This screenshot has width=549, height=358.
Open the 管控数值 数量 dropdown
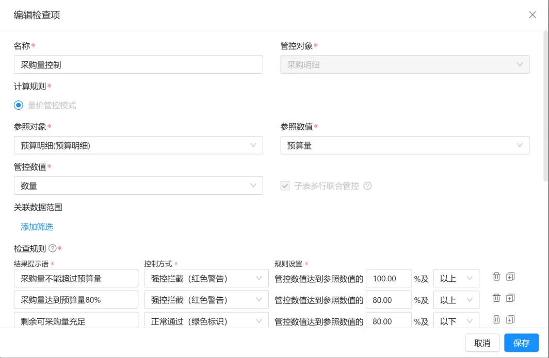tap(138, 186)
